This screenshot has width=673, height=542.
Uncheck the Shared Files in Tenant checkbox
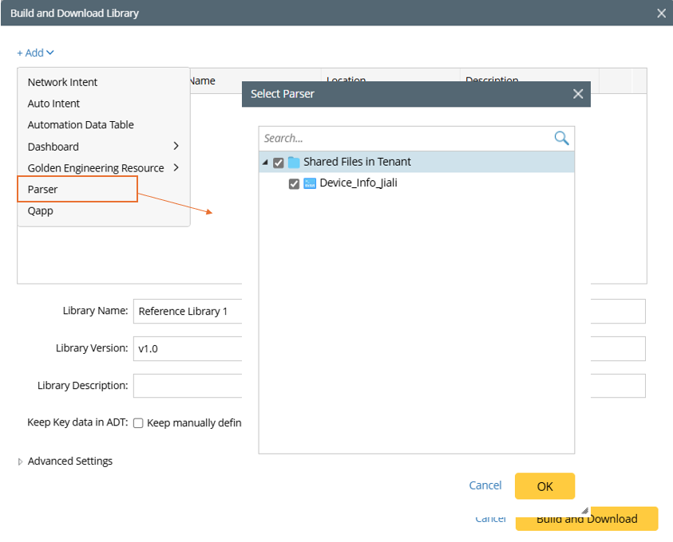(279, 163)
